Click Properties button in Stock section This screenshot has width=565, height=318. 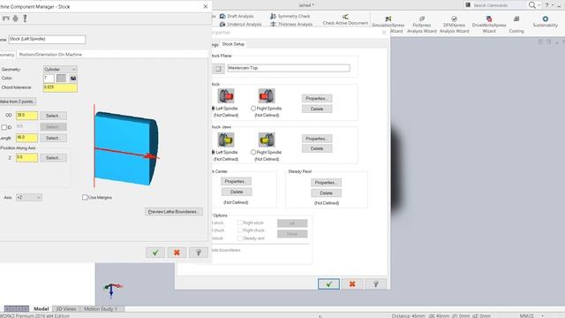tap(317, 98)
